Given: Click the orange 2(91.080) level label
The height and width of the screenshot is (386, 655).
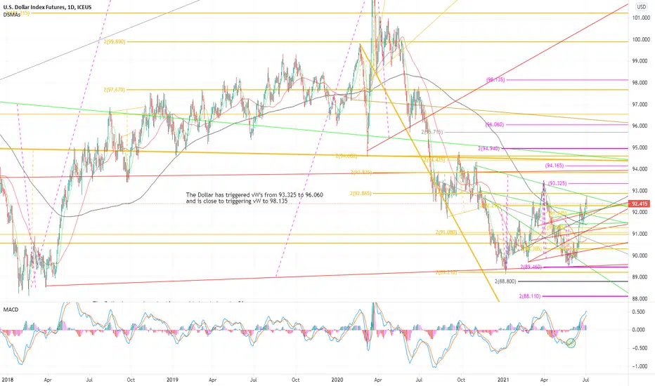Looking at the screenshot, I should (446, 232).
